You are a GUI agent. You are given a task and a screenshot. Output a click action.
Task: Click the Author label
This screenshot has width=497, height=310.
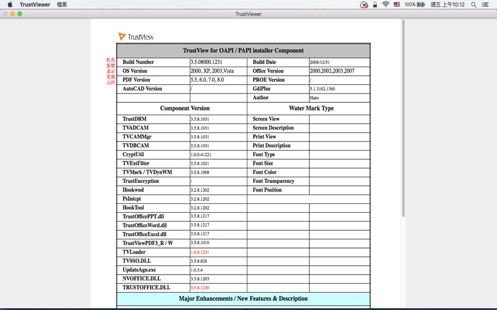click(260, 97)
